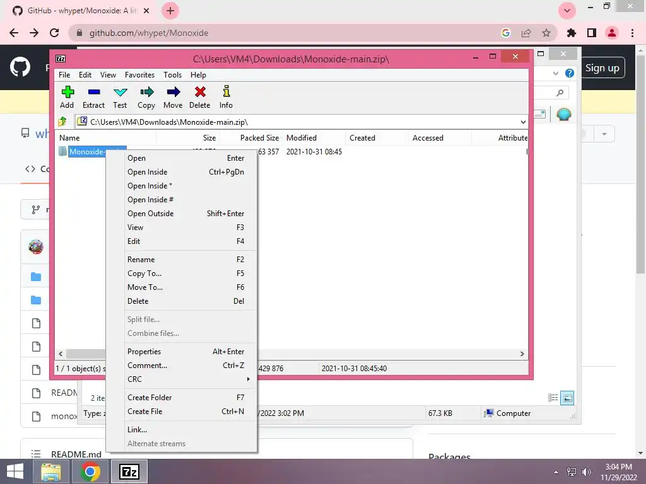The height and width of the screenshot is (484, 646).
Task: Switch Explorer to large icons view
Action: pyautogui.click(x=567, y=398)
